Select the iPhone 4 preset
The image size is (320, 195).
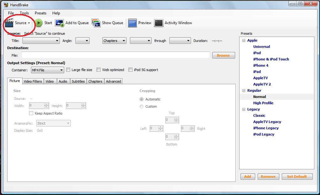[x=261, y=65]
